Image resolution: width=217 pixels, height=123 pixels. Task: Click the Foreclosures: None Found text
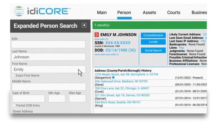pos(187,54)
